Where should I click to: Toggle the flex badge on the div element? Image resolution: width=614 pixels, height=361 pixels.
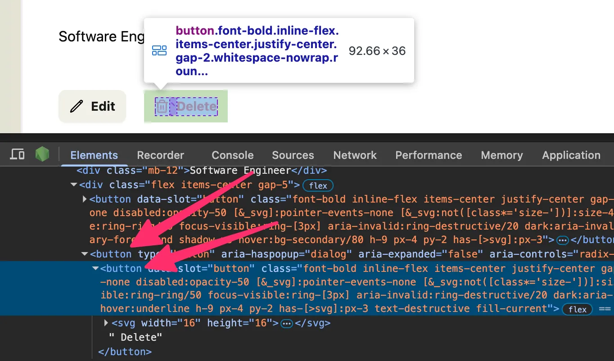point(318,185)
